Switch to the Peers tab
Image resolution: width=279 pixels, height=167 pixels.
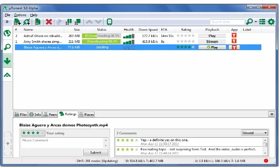50,115
